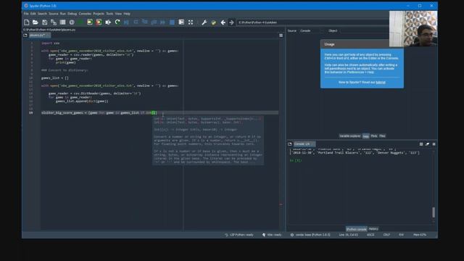Run file with green play icon
This screenshot has height=261, width=464.
pyautogui.click(x=80, y=22)
